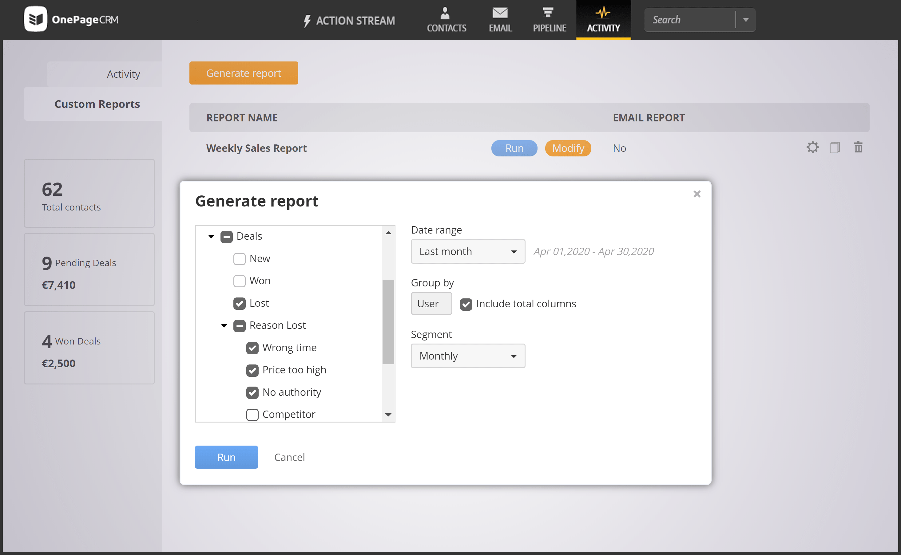Switch to the Activity sidebar tab
901x555 pixels.
click(x=105, y=74)
